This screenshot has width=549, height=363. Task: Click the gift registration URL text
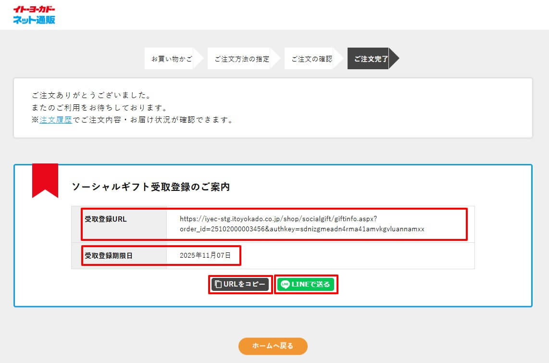[x=302, y=224]
